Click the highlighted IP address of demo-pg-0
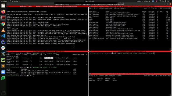The height and width of the screenshot is (96, 172). (x=49, y=58)
